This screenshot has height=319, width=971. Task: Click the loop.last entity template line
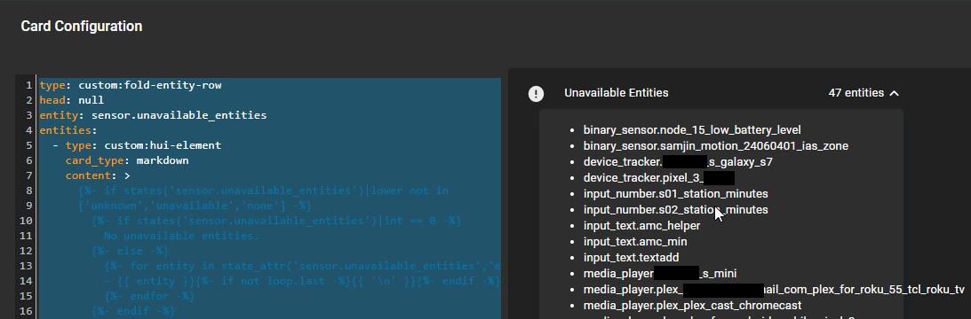point(302,281)
